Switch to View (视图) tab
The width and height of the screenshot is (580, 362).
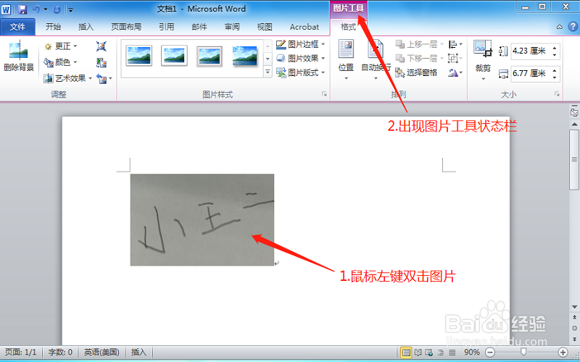pos(265,27)
